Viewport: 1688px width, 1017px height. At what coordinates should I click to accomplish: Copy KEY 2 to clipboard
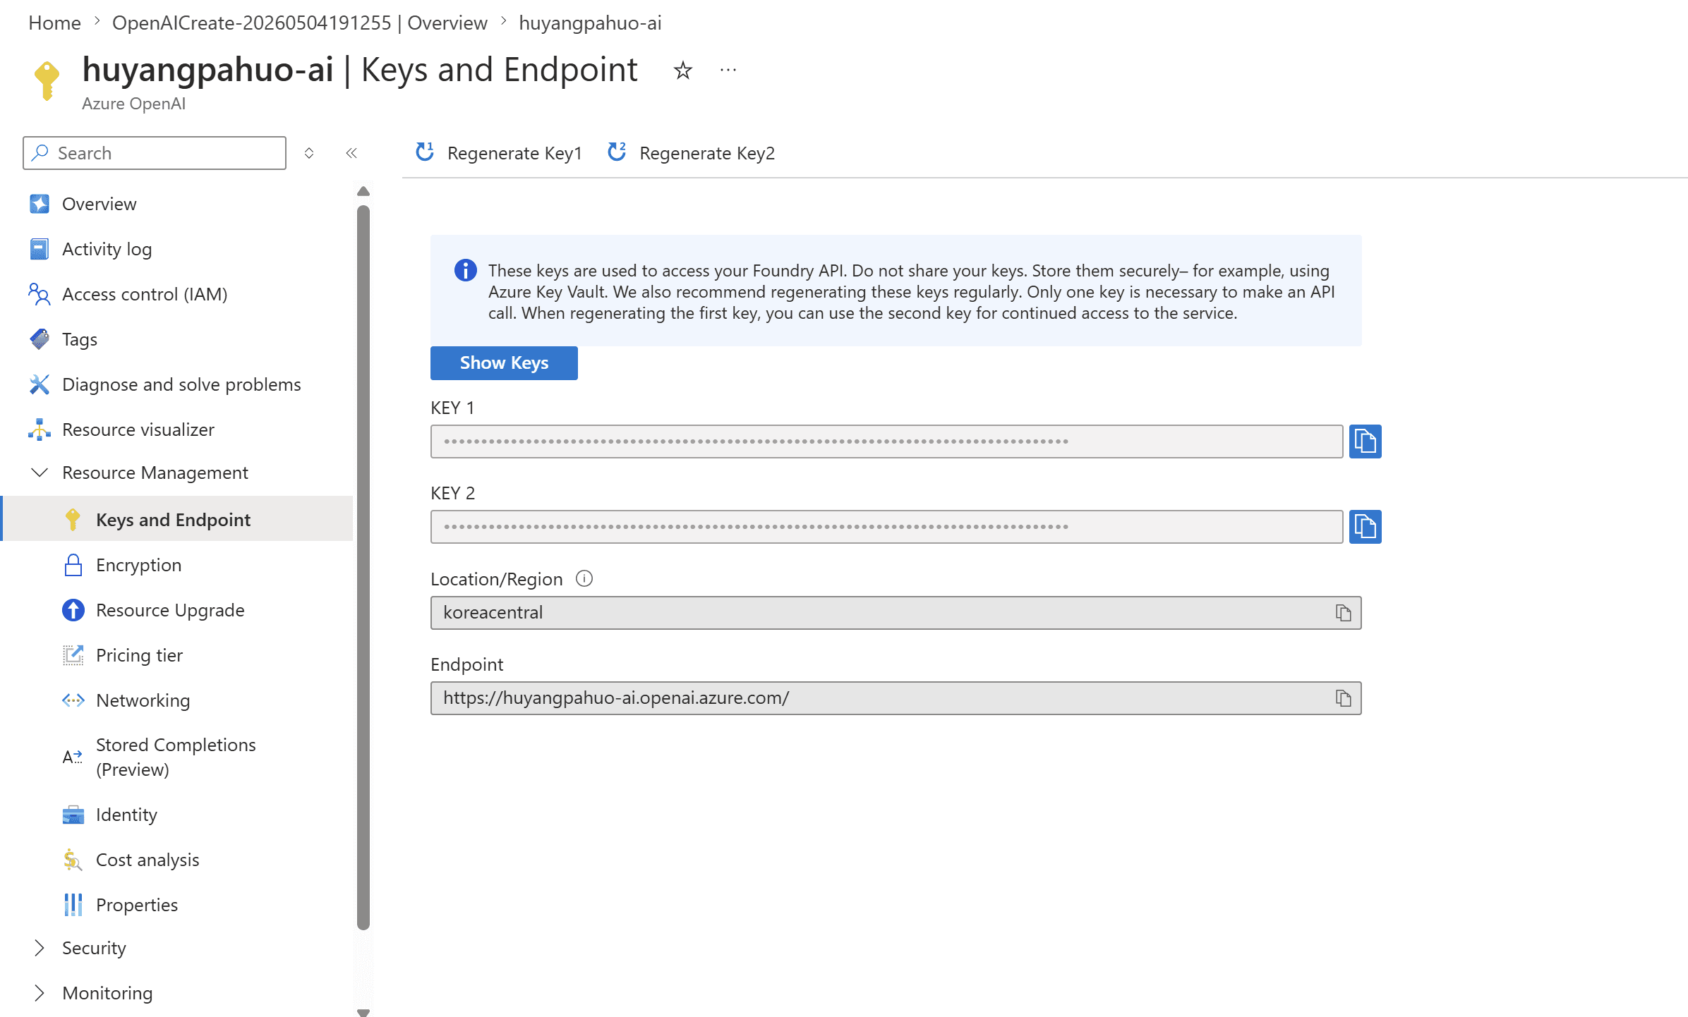pos(1365,527)
